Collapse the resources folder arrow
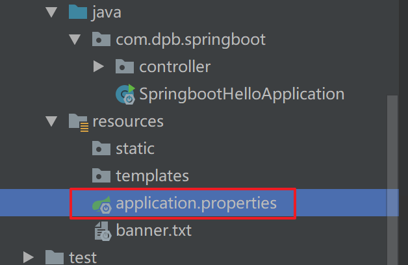The image size is (408, 265). 51,121
